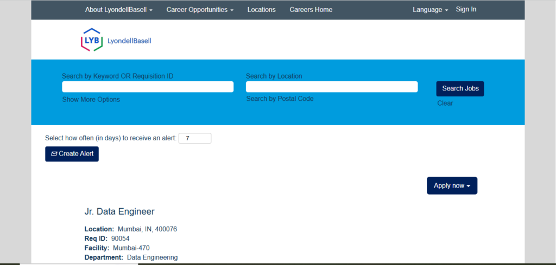Click the alert frequency instruction text
Viewport: 556px width, 265px height.
(111, 138)
